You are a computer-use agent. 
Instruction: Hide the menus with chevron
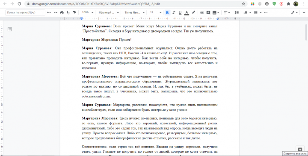tap(304, 12)
